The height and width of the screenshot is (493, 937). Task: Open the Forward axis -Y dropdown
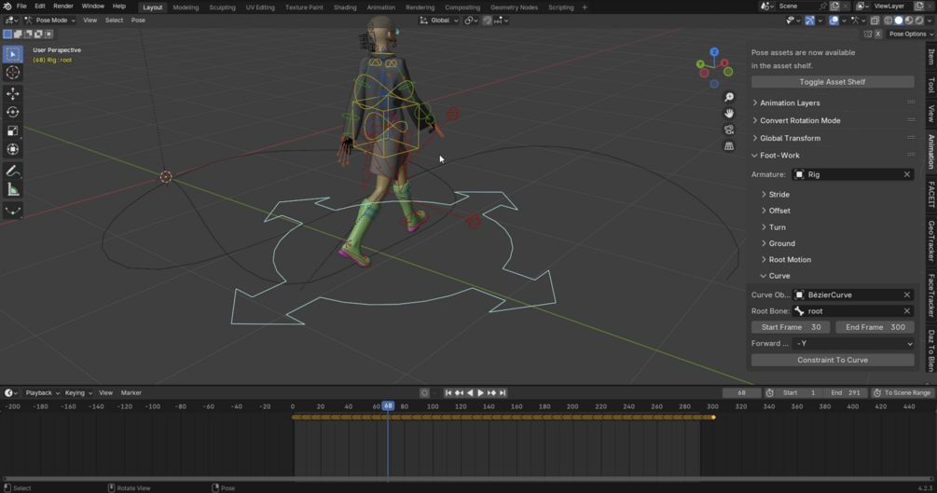tap(853, 344)
